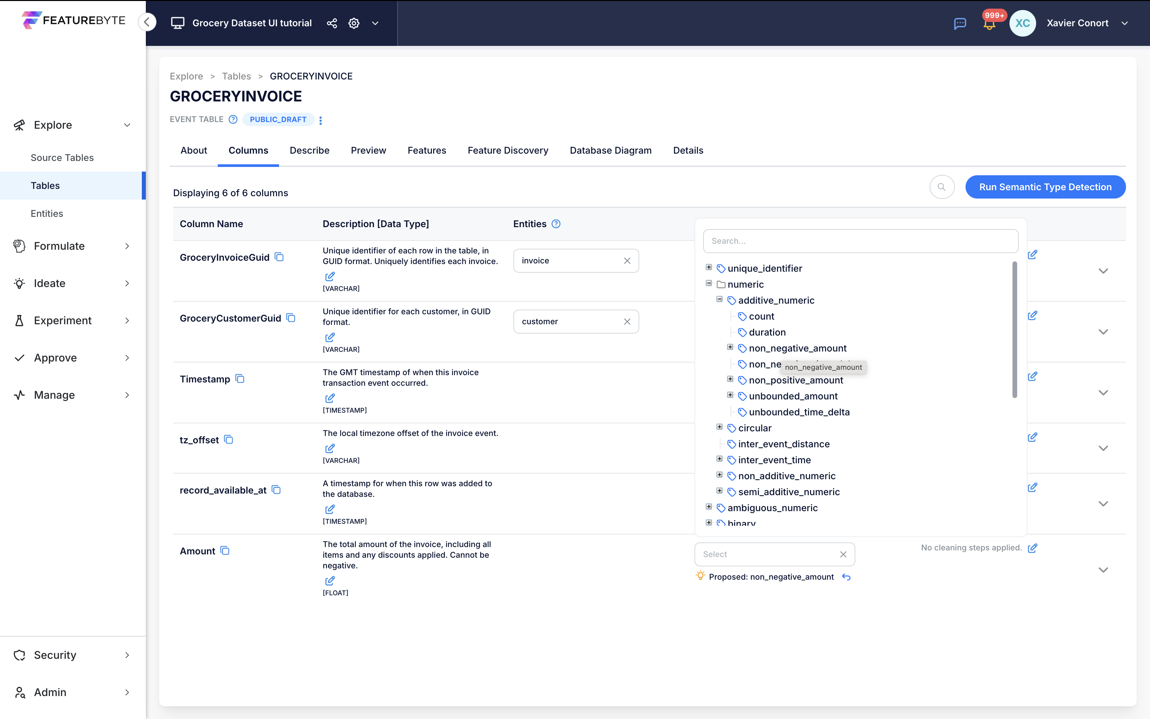Click the Event Table help question icon

(x=233, y=119)
